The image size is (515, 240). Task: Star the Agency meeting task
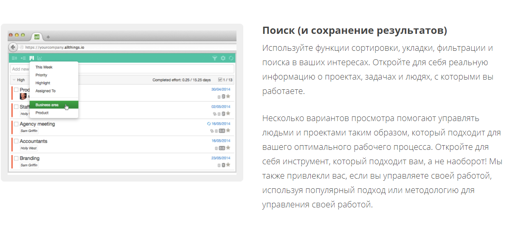(x=228, y=131)
